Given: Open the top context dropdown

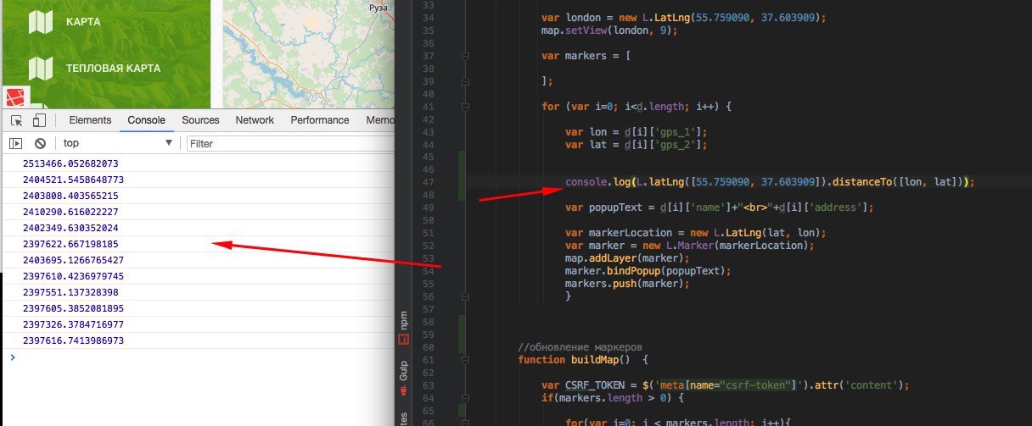Looking at the screenshot, I should pyautogui.click(x=118, y=143).
